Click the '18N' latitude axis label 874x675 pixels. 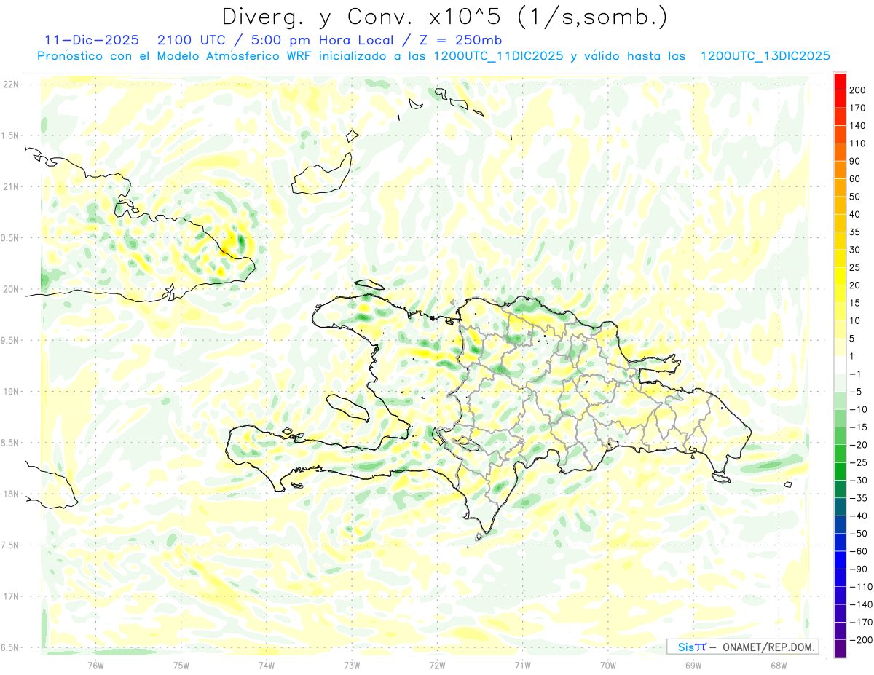[11, 494]
